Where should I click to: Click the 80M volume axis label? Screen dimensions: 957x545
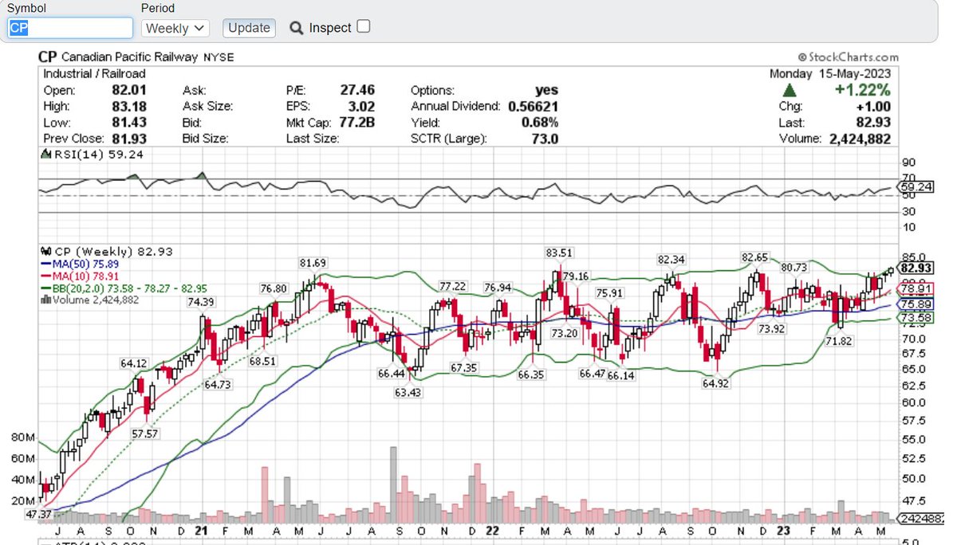click(x=22, y=438)
